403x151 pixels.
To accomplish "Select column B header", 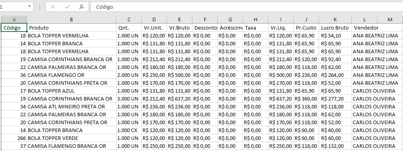I will pyautogui.click(x=71, y=19).
